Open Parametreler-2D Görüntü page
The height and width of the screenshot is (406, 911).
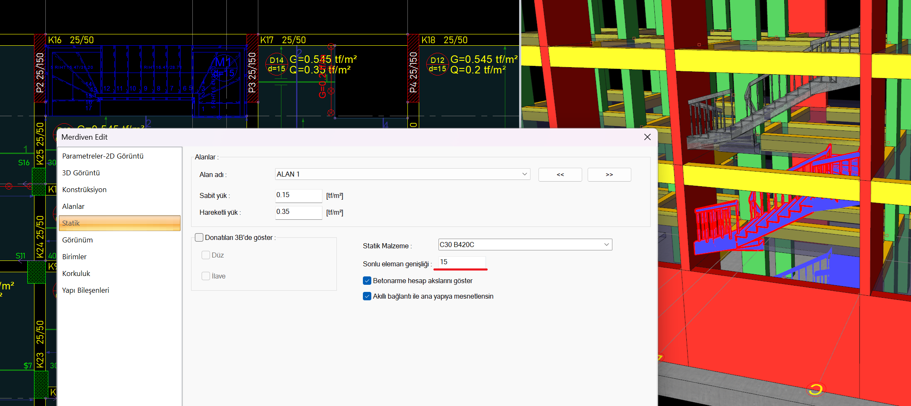(x=103, y=156)
